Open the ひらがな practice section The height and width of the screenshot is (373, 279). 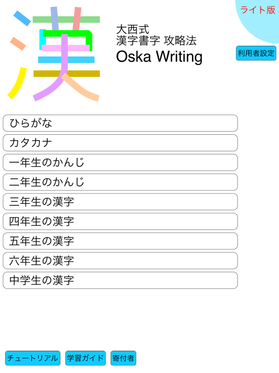pos(120,123)
